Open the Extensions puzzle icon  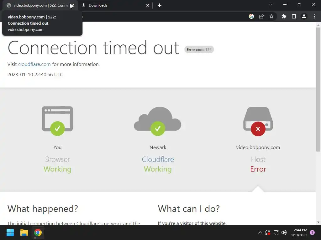284,16
